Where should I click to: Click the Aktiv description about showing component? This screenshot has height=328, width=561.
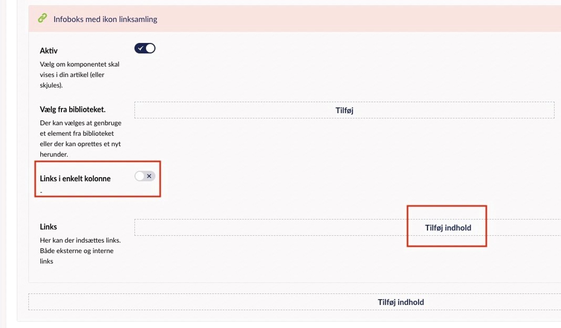click(x=80, y=75)
